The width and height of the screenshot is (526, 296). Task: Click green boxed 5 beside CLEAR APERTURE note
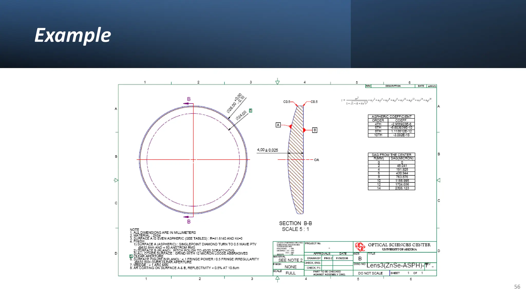pyautogui.click(x=131, y=256)
